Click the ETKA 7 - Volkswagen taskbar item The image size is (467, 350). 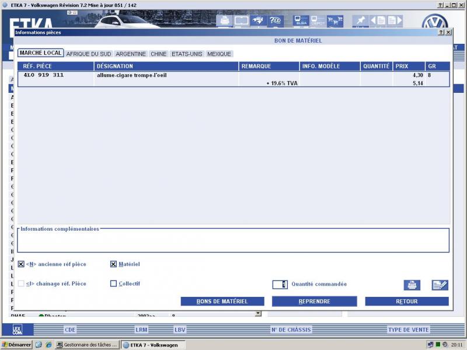pos(153,345)
